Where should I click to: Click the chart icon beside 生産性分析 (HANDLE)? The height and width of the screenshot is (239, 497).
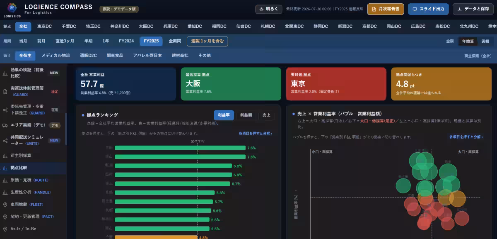click(5, 193)
